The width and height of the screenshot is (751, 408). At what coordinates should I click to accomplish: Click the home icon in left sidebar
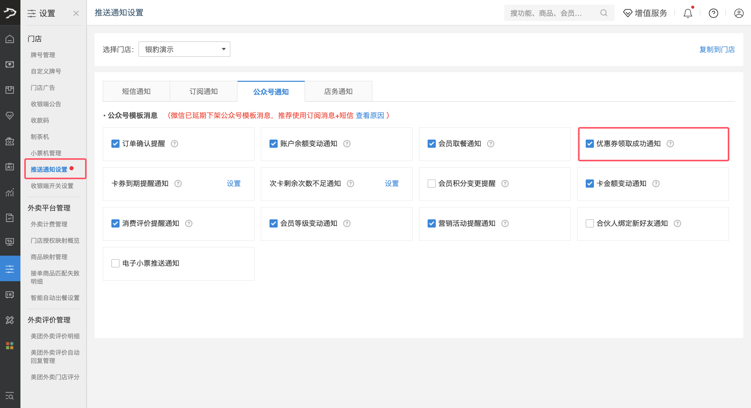(10, 39)
